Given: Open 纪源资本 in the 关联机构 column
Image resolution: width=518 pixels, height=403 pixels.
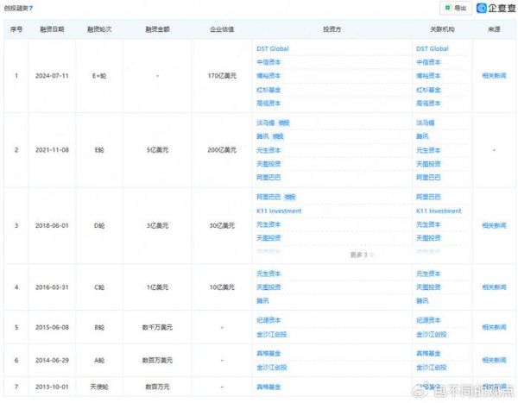Looking at the screenshot, I should tap(428, 320).
